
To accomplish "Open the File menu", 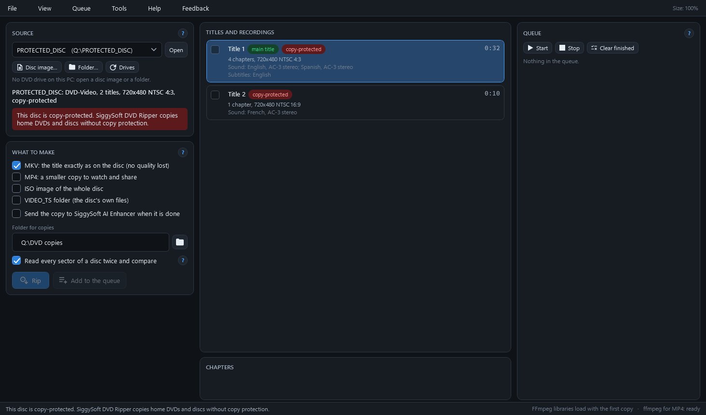I will pyautogui.click(x=13, y=8).
